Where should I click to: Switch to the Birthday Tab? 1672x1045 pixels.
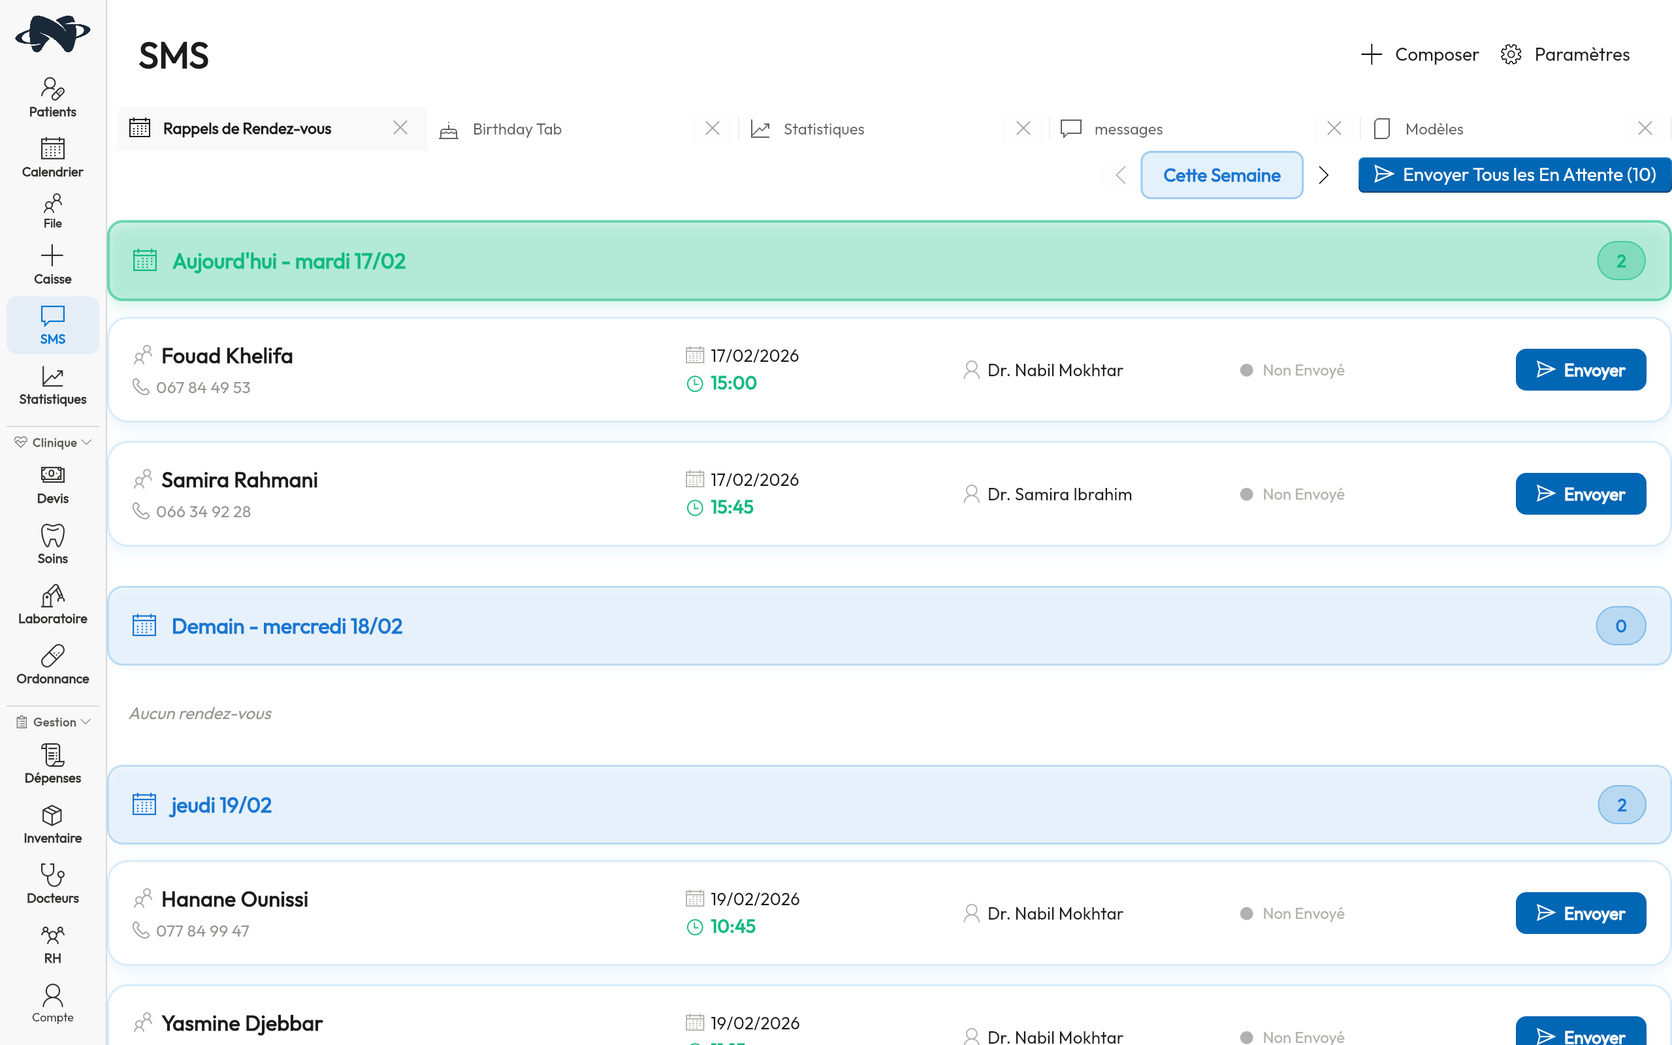tap(517, 129)
